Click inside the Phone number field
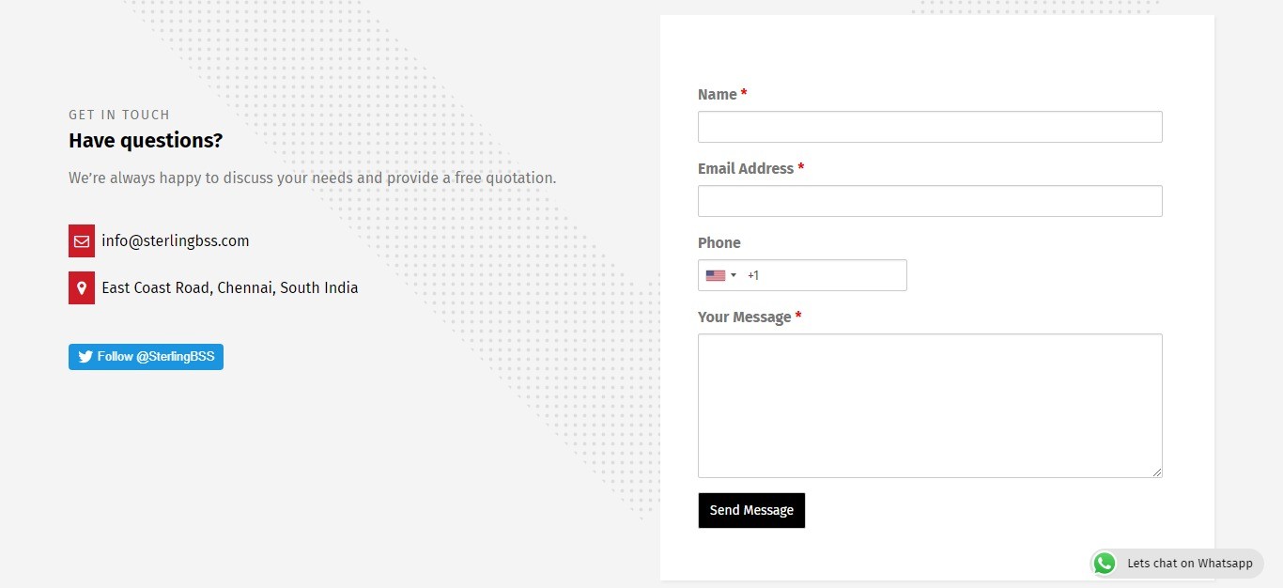The height and width of the screenshot is (588, 1283). [824, 275]
